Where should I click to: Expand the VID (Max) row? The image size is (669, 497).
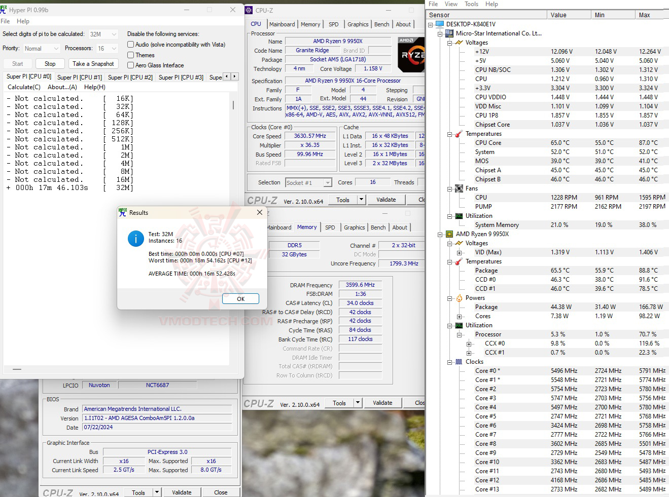click(x=459, y=252)
